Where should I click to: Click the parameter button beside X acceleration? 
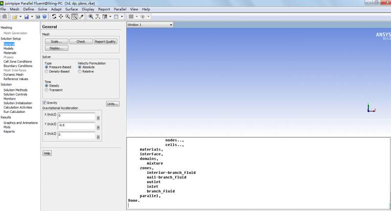98,118
